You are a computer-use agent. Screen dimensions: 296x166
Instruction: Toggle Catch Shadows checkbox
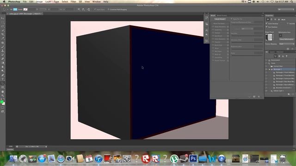coord(266,24)
